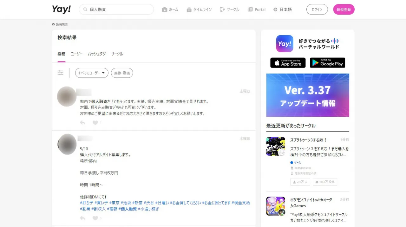Click the Yay! logo to go home
Viewport: 406px width, 227px height.
click(x=61, y=9)
